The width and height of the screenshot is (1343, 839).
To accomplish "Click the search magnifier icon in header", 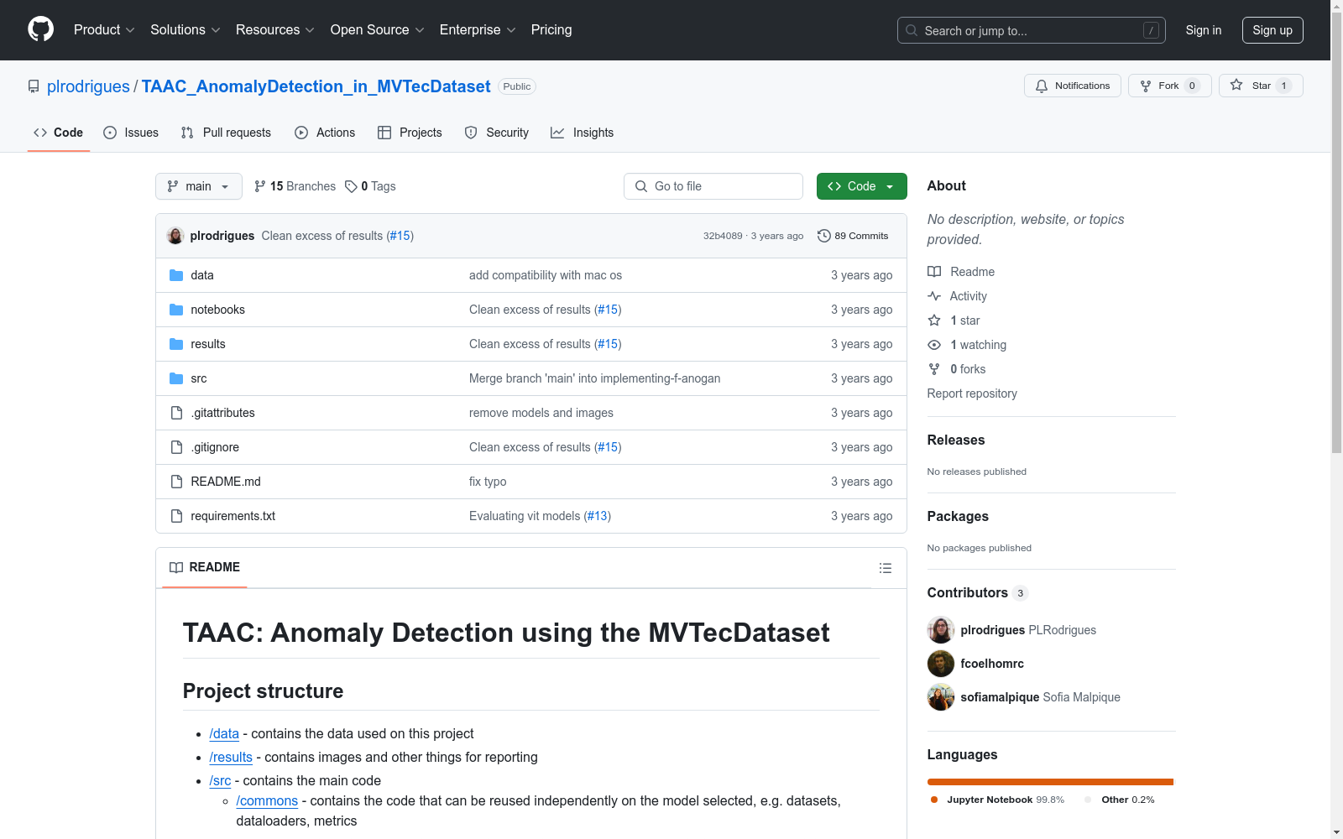I will point(912,30).
